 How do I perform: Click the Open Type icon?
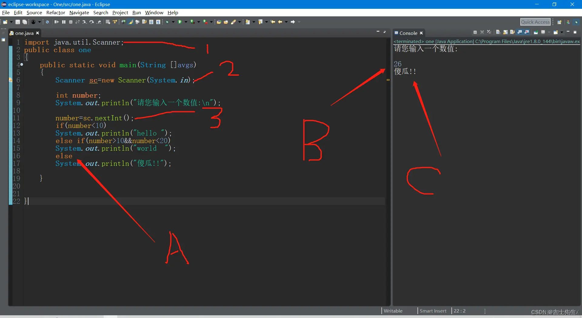coord(219,22)
